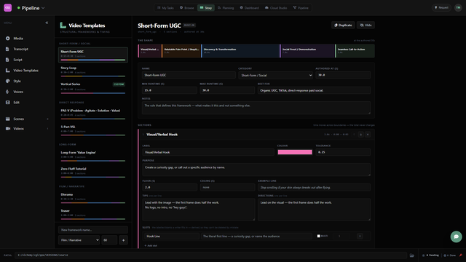
Task: Browse for the path with the folder icon
Action: point(411,255)
